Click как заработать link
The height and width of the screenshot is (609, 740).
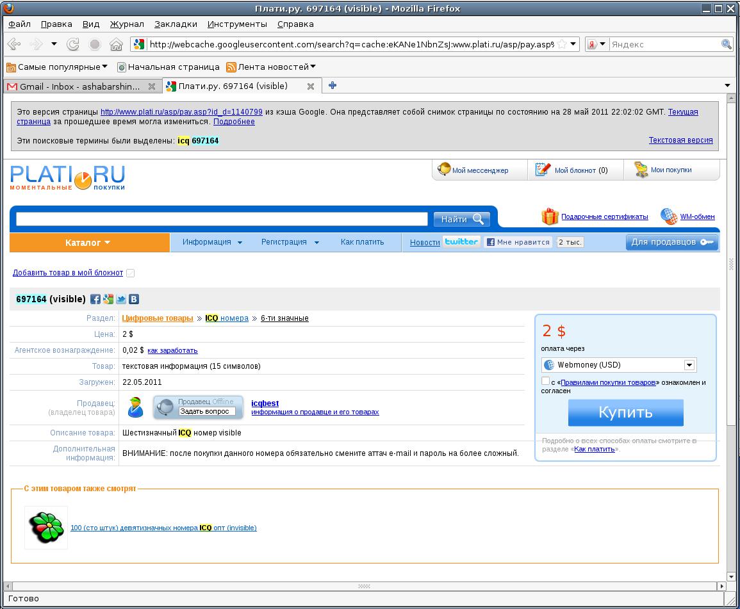pos(172,350)
